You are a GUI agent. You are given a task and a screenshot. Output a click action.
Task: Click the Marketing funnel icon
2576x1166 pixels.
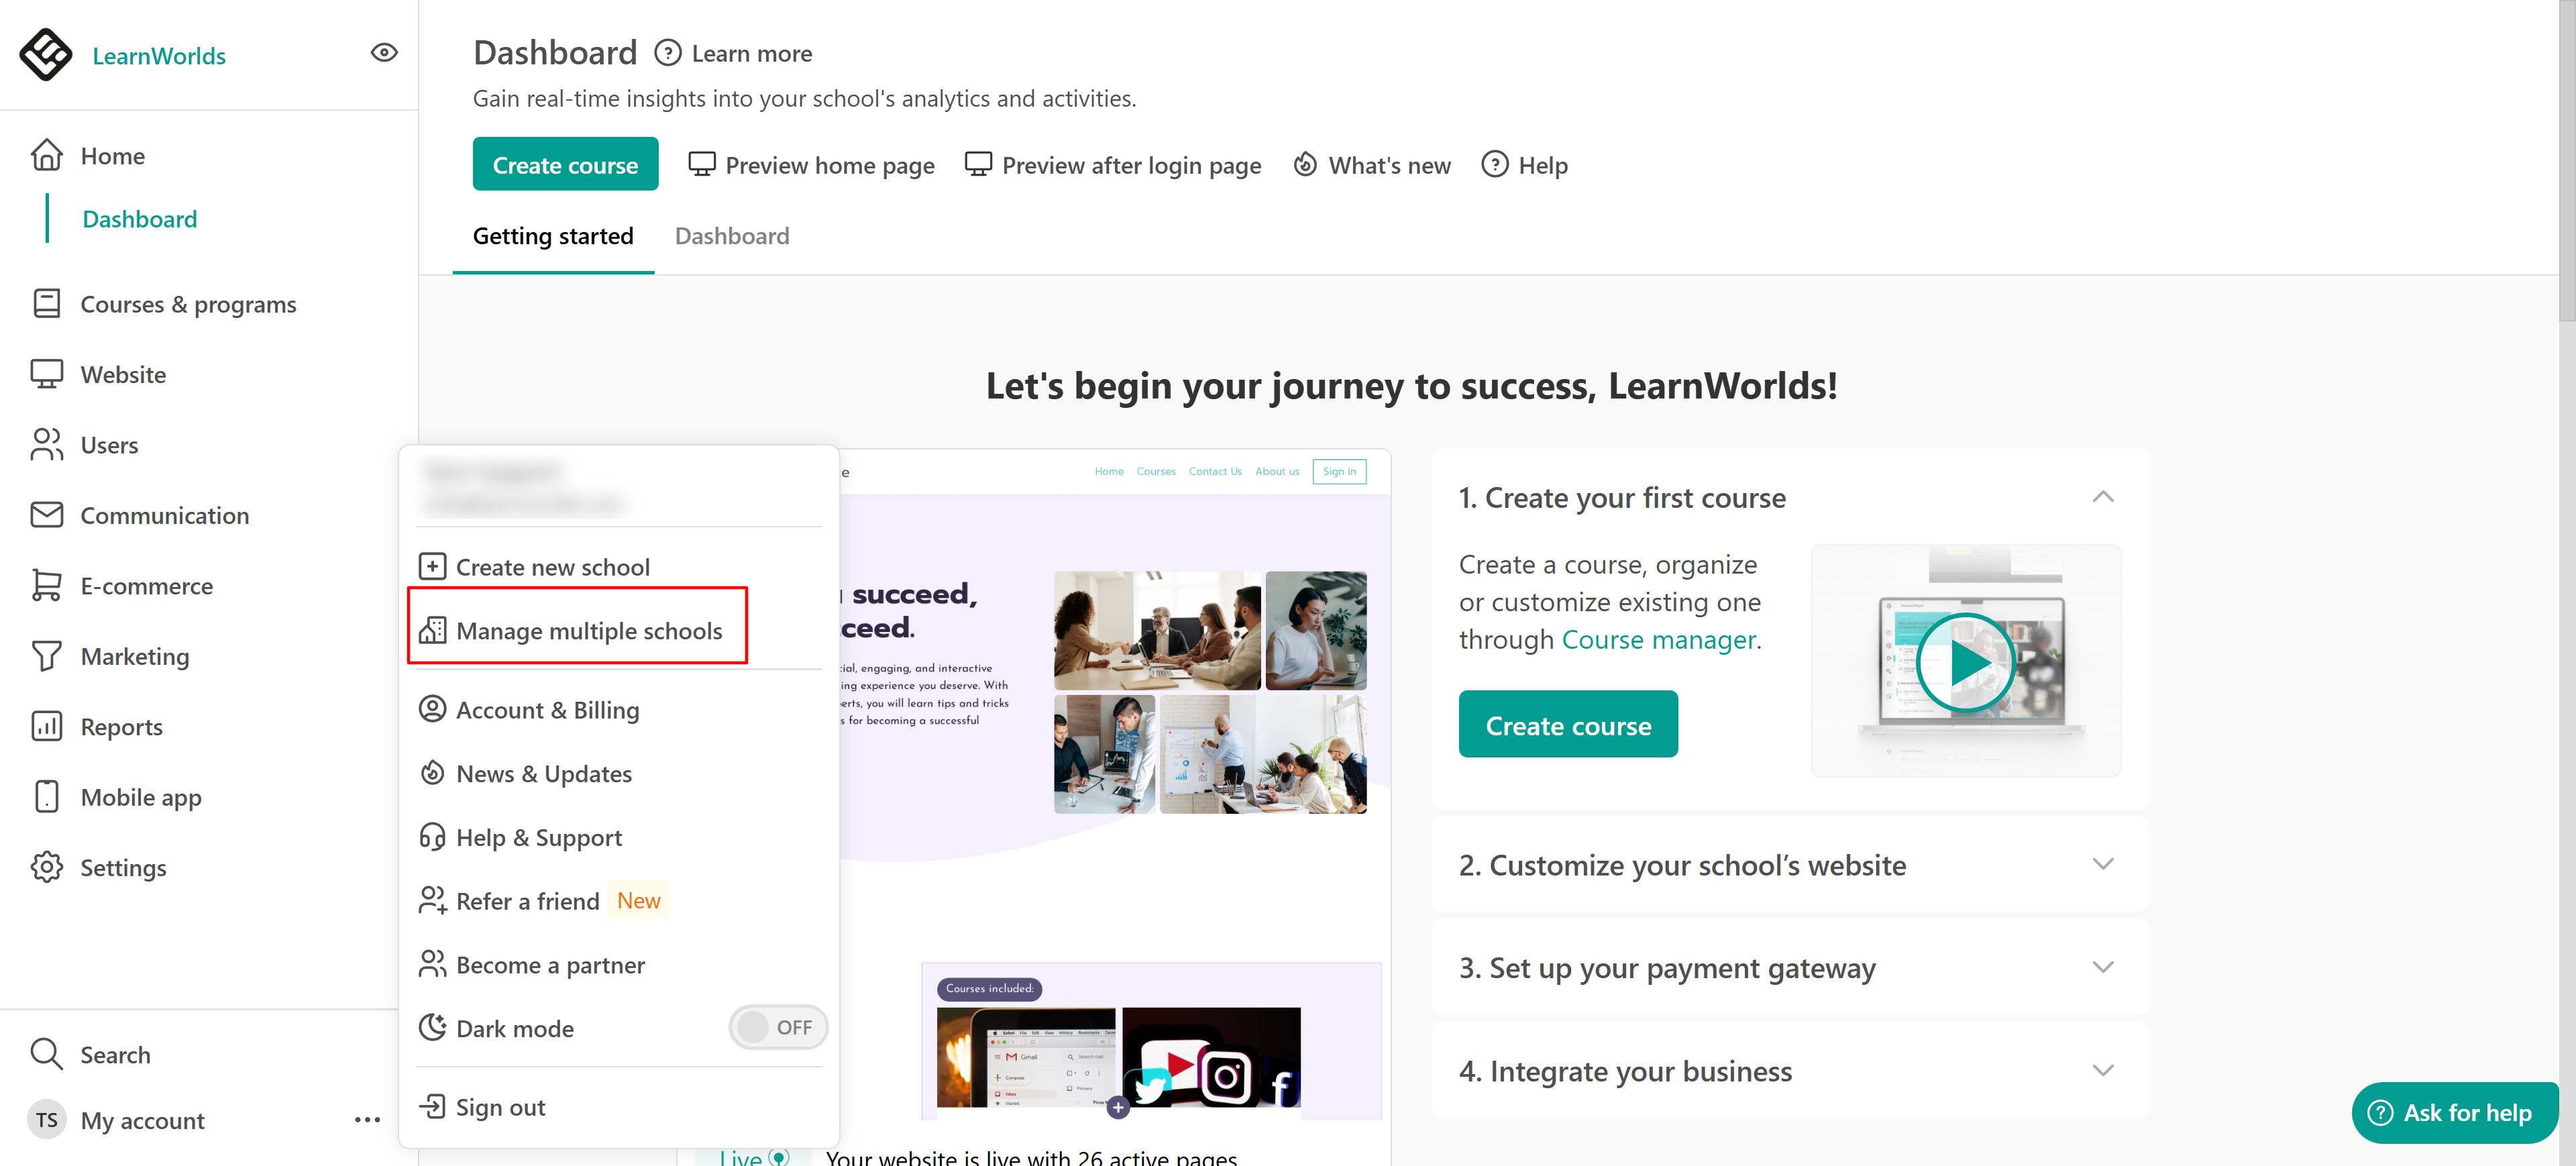(x=46, y=656)
